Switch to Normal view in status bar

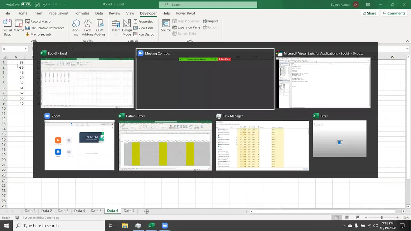pyautogui.click(x=337, y=218)
